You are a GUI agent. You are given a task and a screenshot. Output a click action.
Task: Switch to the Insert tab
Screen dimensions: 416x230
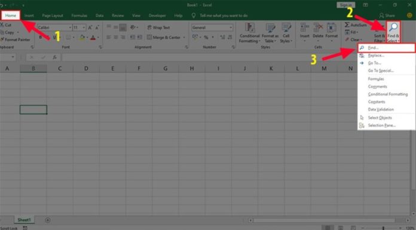tap(29, 16)
